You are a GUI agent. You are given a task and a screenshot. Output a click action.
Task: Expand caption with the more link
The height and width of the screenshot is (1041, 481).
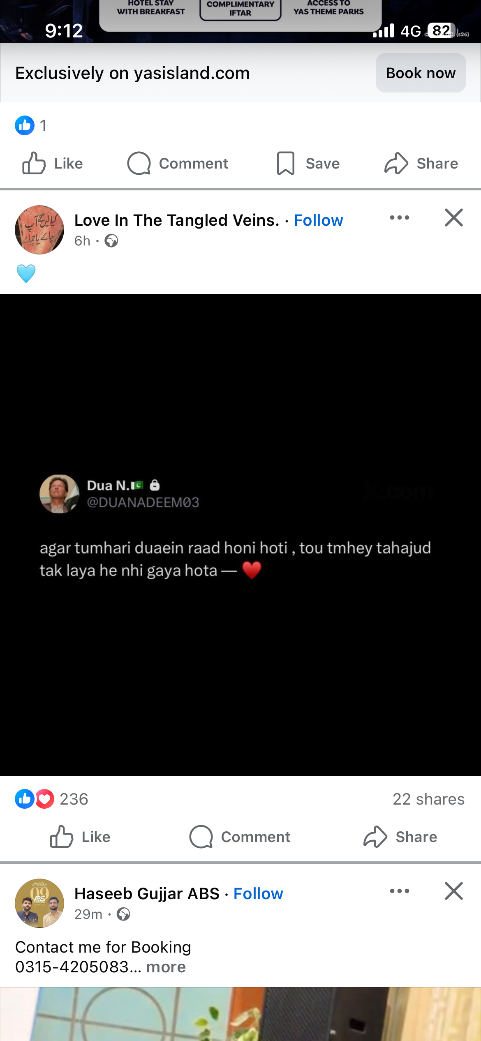166,967
